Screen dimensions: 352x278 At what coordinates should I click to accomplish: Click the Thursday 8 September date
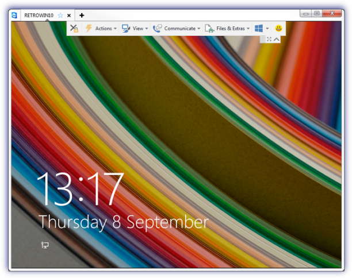click(x=124, y=222)
